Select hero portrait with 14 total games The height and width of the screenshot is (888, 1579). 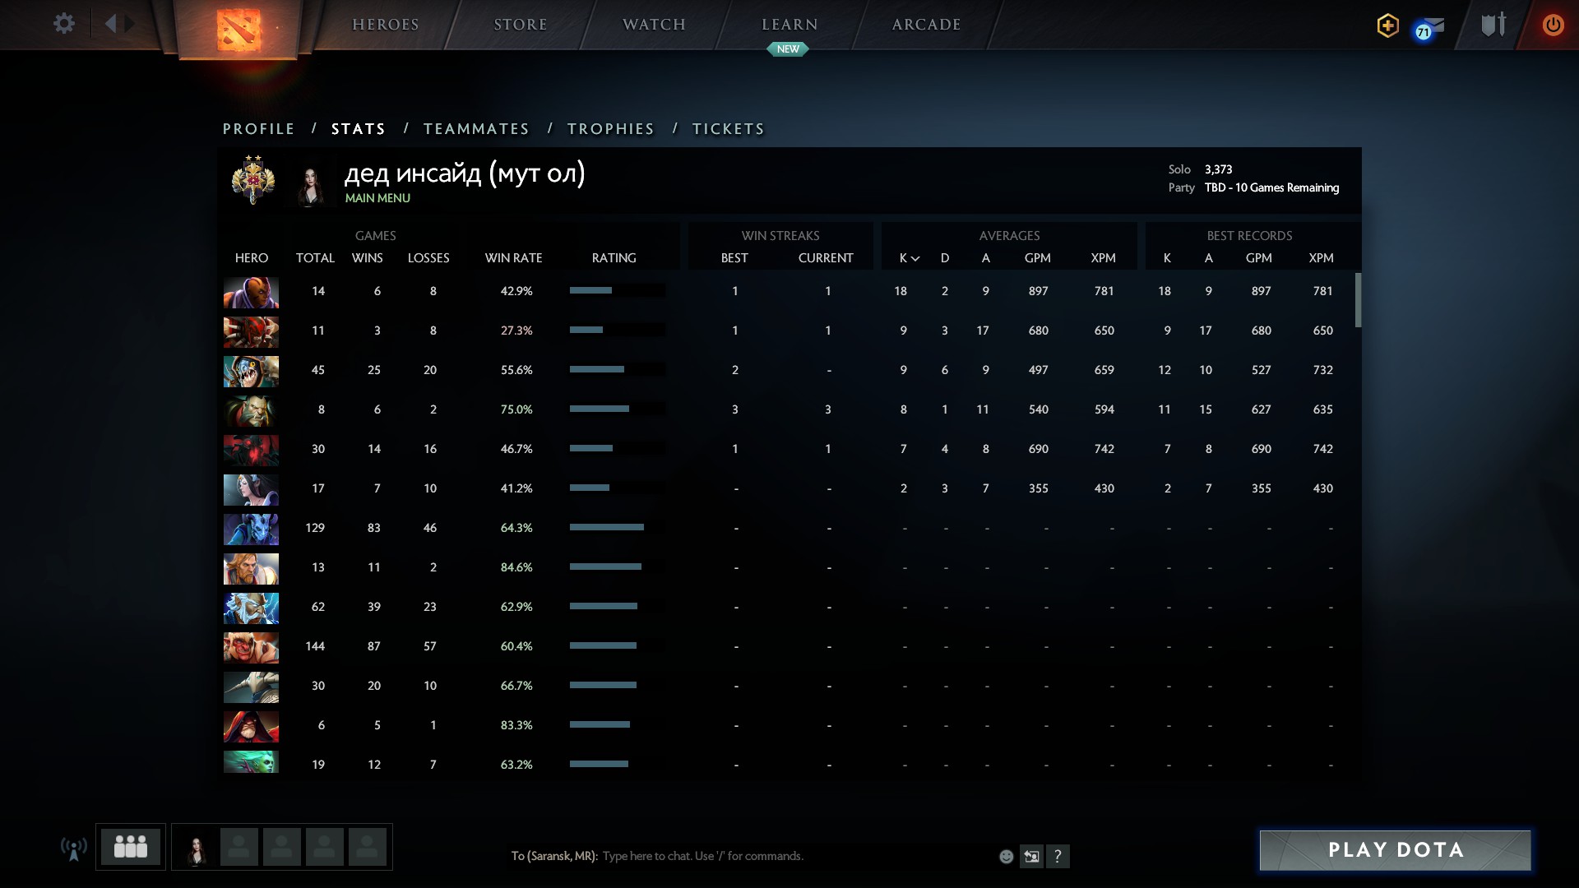pyautogui.click(x=251, y=292)
